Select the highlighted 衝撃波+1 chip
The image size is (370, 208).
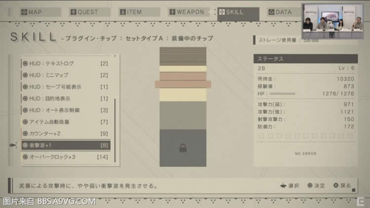pos(66,145)
